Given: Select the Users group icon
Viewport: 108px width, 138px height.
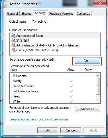Looking at the screenshot, I should tap(13, 50).
